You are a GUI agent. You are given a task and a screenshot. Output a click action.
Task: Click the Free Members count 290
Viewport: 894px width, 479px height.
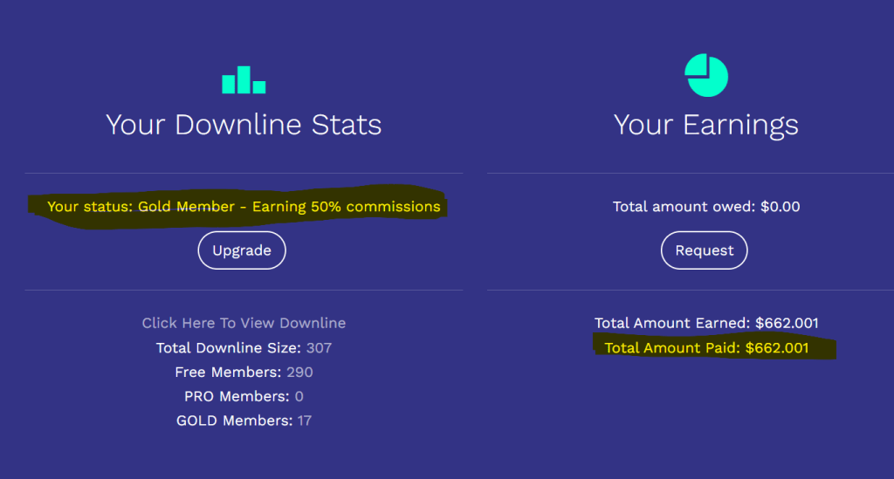point(299,373)
